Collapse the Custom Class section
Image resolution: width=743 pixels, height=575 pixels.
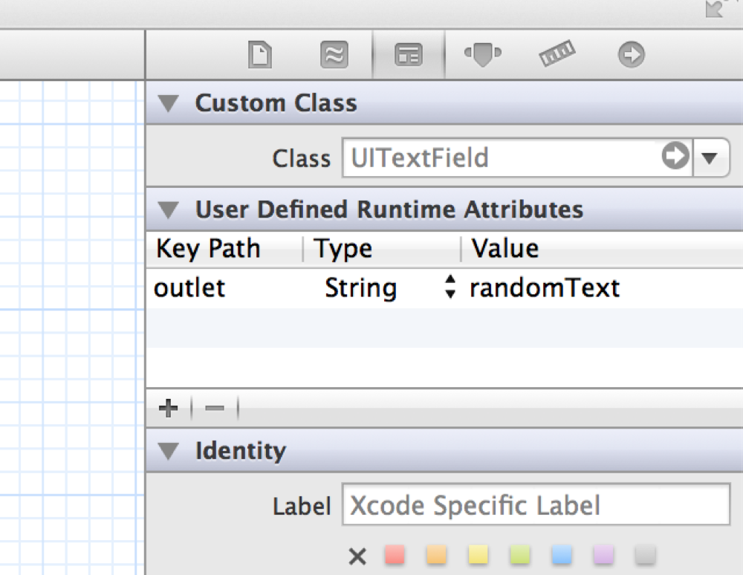168,103
